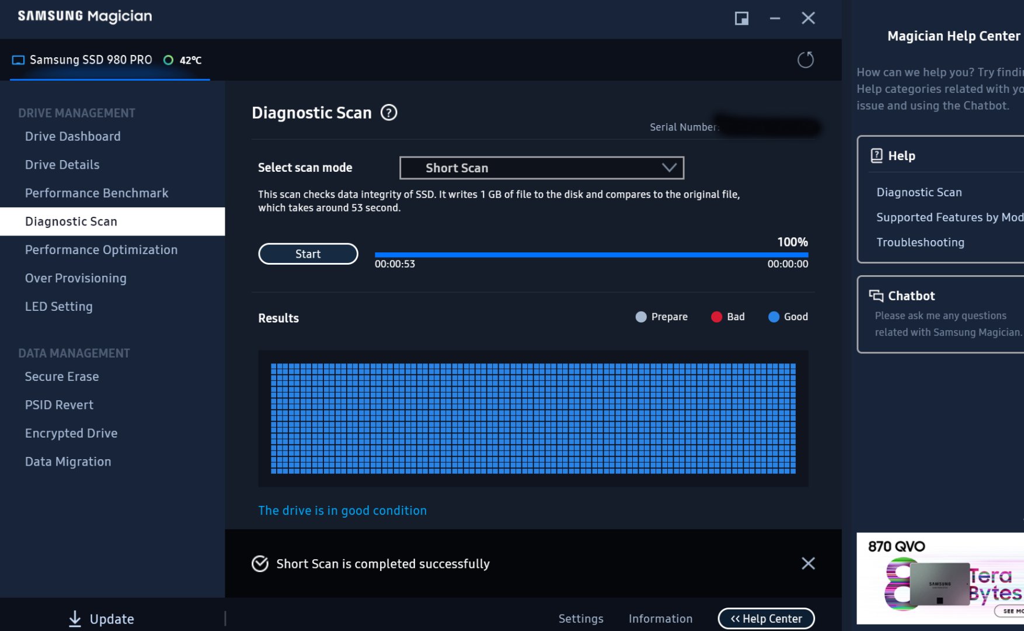Open the Diagnostic Scan help topic
Viewport: 1024px width, 631px height.
[x=919, y=192]
